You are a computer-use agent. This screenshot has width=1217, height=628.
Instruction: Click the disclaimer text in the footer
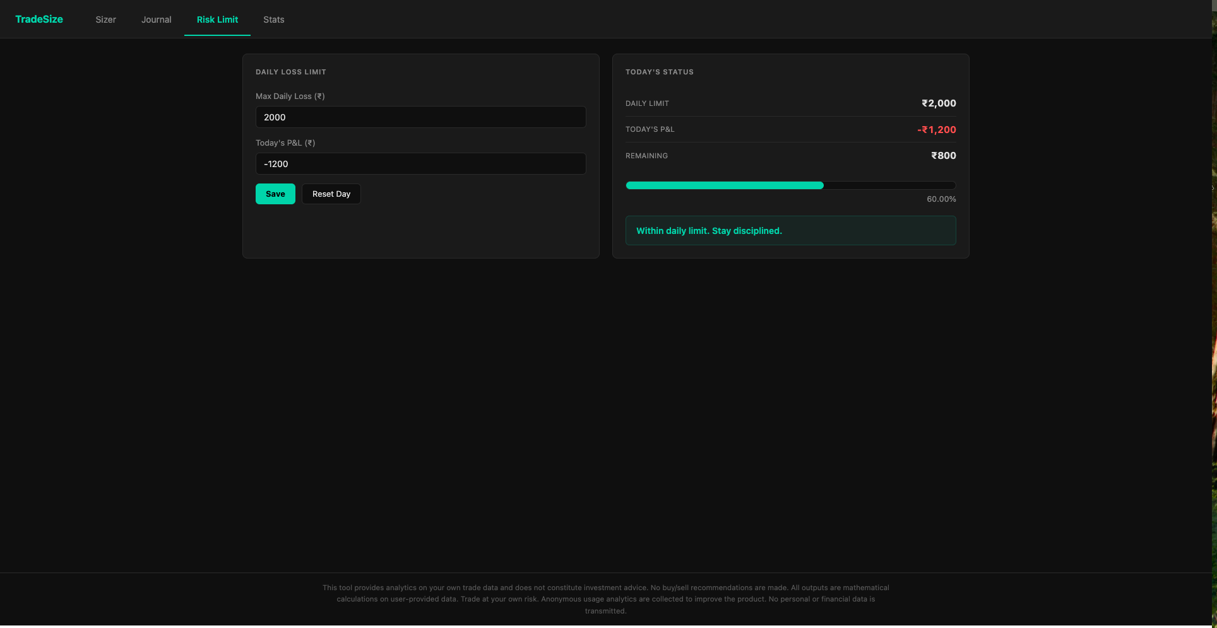click(x=605, y=599)
